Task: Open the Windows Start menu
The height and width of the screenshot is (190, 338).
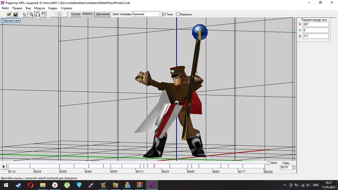Action: click(6, 185)
